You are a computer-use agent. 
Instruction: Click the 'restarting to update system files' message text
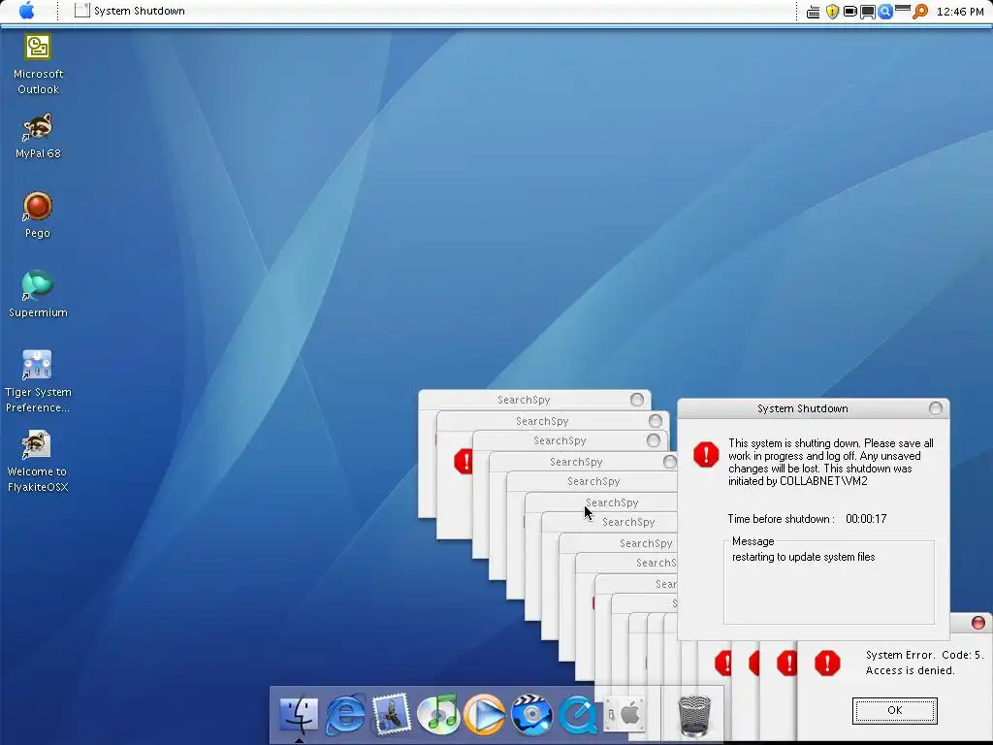pyautogui.click(x=803, y=557)
